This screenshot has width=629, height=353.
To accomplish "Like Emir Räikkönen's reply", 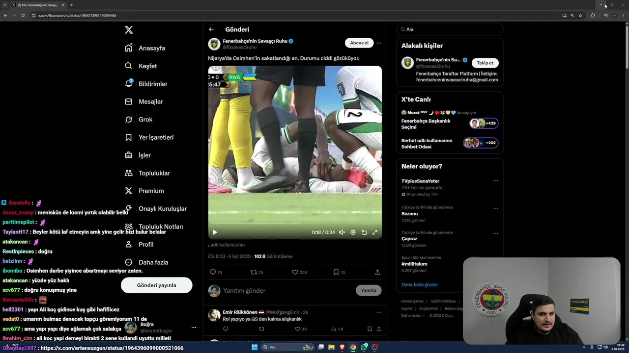I will (300, 329).
